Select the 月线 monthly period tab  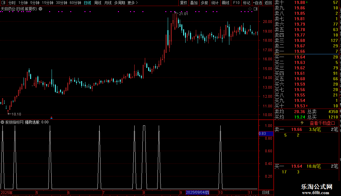tap(108, 3)
